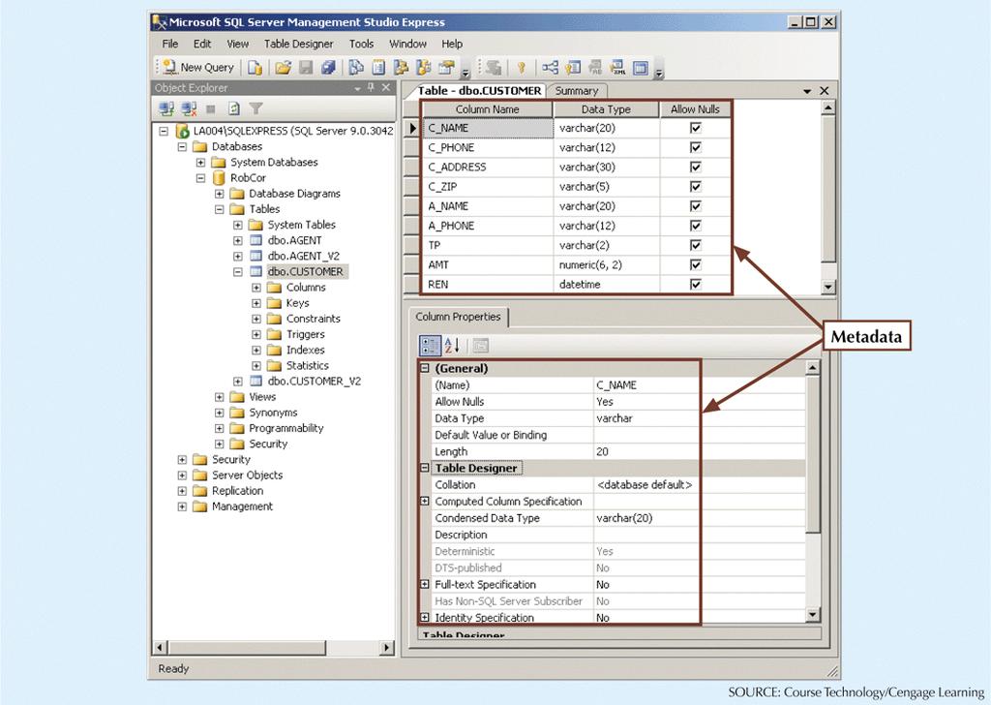Click the Alphabetical sort icon in Column Properties

[x=452, y=345]
